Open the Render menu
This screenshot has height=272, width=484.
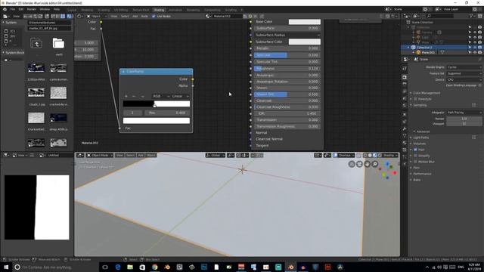point(32,10)
